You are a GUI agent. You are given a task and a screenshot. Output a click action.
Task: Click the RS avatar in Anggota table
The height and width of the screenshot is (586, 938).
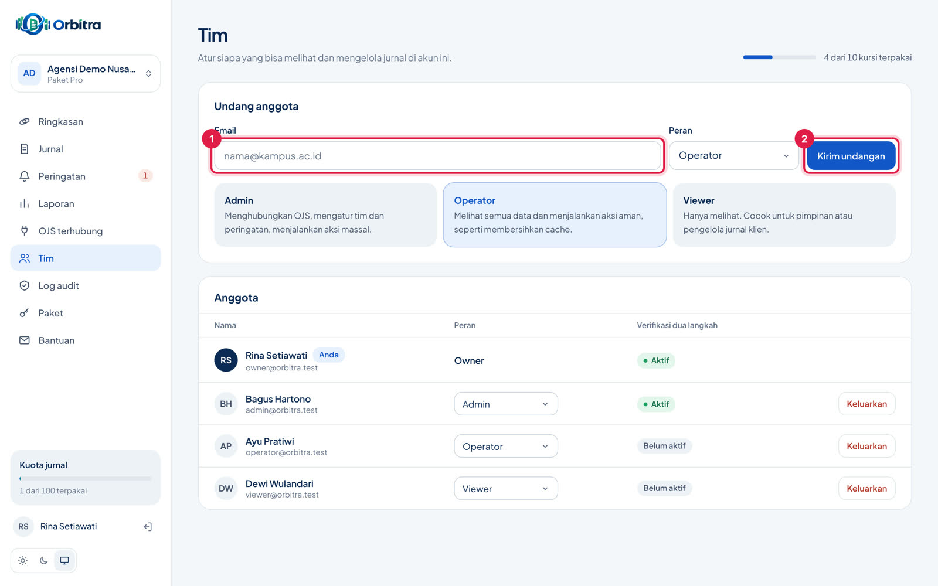[x=226, y=360]
